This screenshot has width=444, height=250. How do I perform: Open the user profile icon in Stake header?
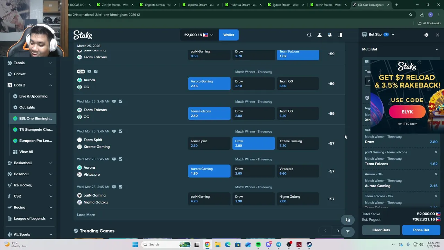click(319, 35)
